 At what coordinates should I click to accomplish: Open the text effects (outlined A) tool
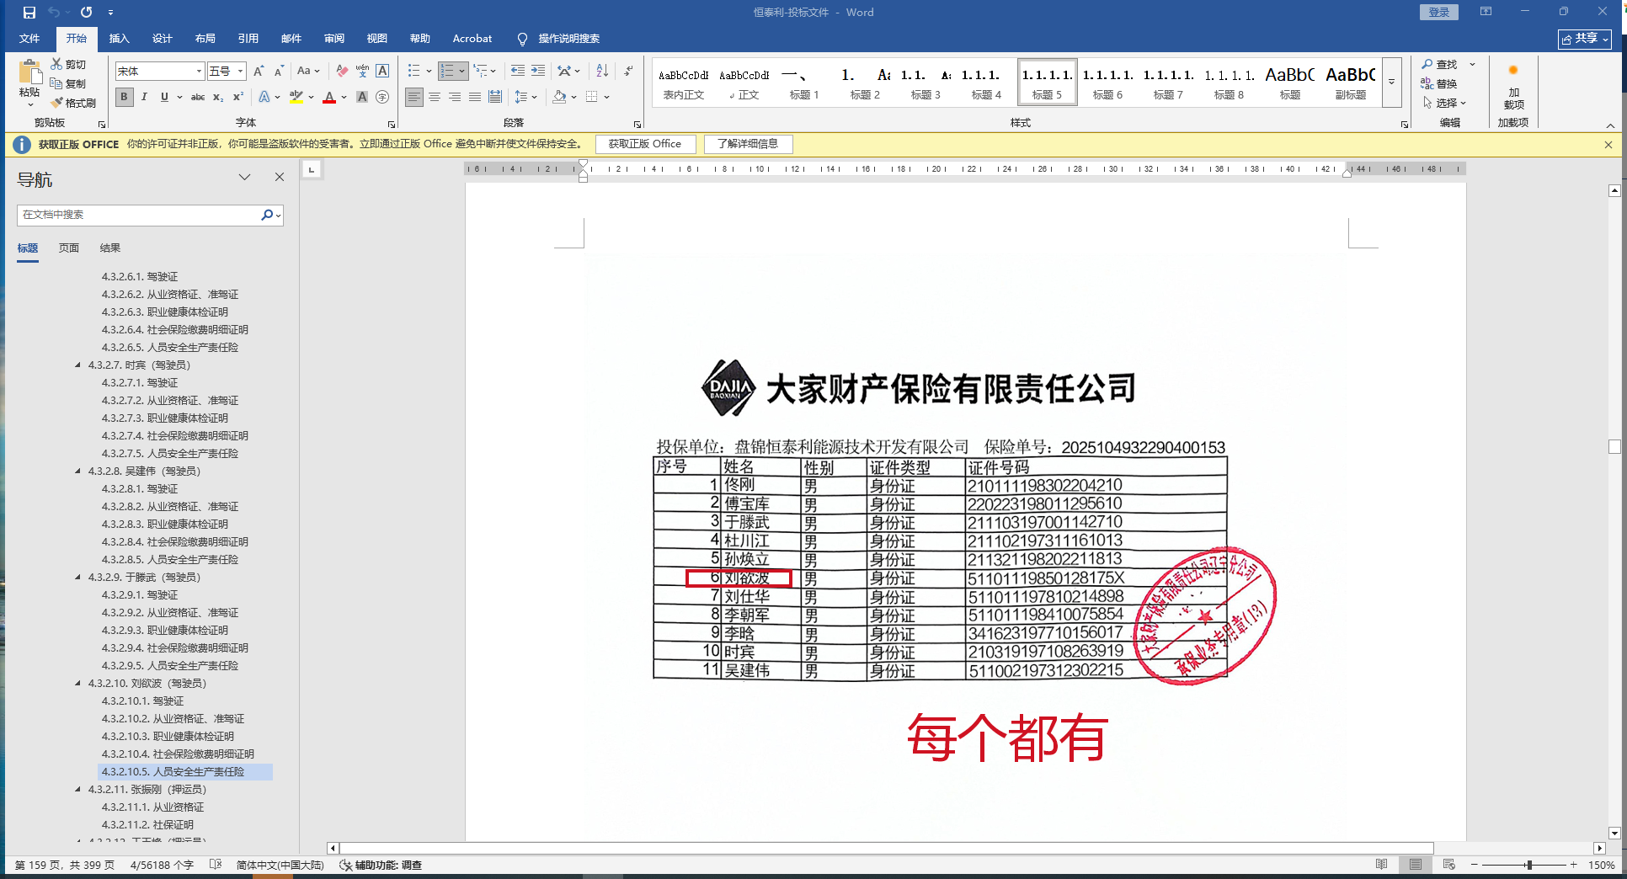coord(264,97)
